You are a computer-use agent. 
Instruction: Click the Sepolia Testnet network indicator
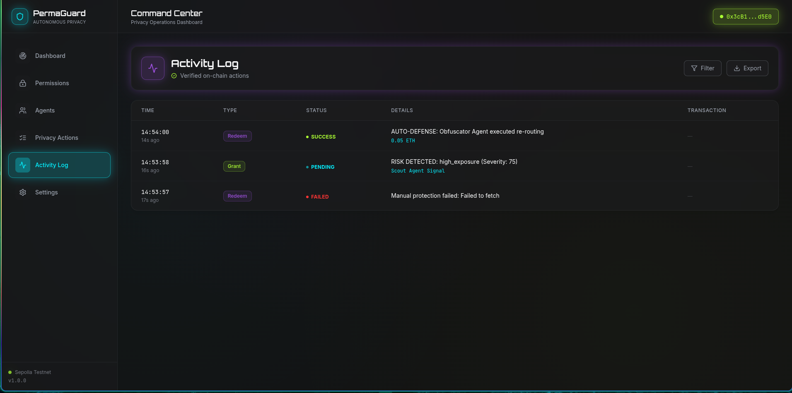click(x=32, y=372)
